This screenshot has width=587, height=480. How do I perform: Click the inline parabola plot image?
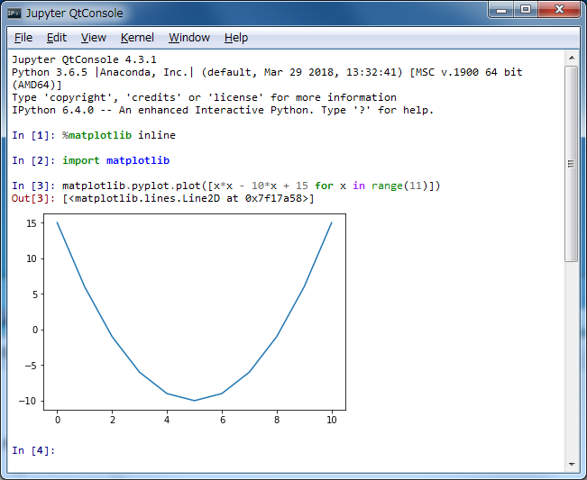click(x=183, y=320)
